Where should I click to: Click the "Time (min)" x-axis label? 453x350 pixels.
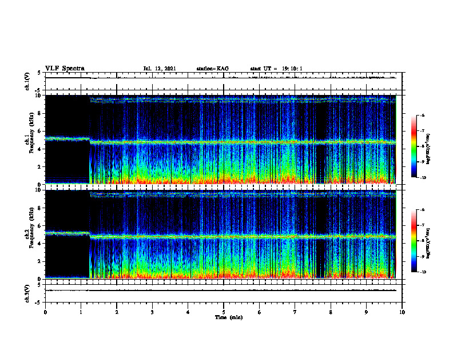coord(229,317)
